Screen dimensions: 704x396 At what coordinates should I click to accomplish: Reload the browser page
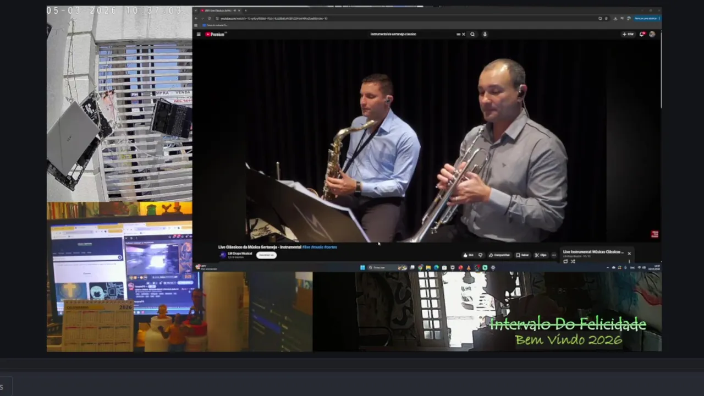[210, 18]
